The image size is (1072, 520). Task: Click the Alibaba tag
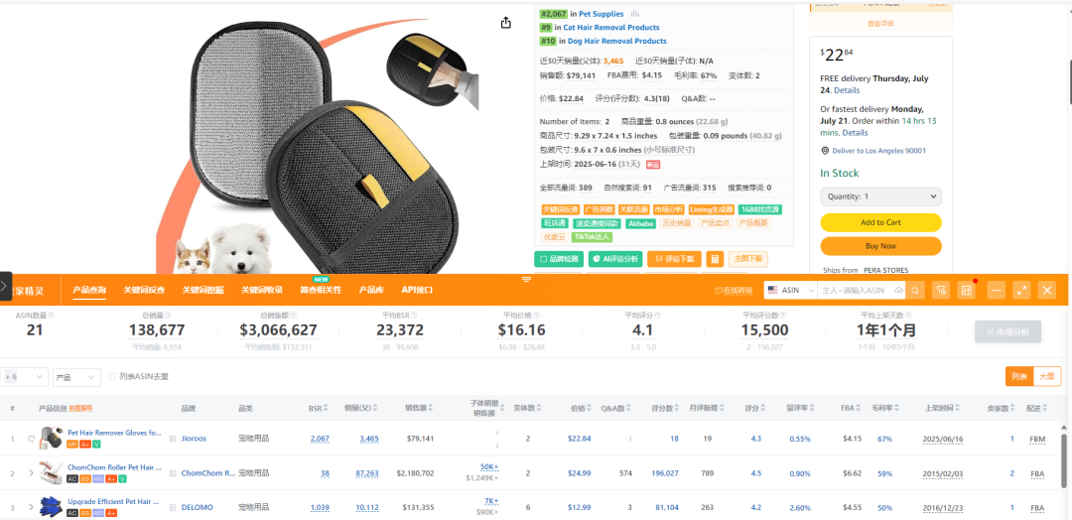coord(640,223)
